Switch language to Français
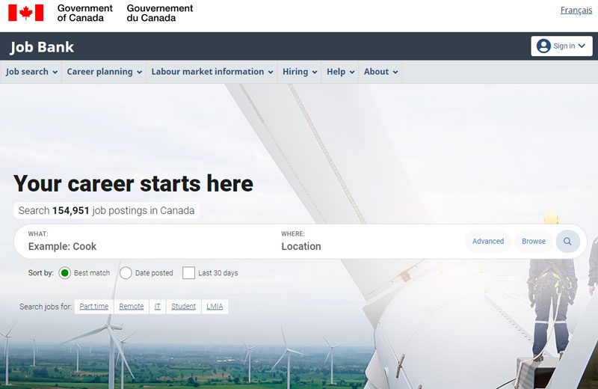The width and height of the screenshot is (598, 389). pos(576,10)
